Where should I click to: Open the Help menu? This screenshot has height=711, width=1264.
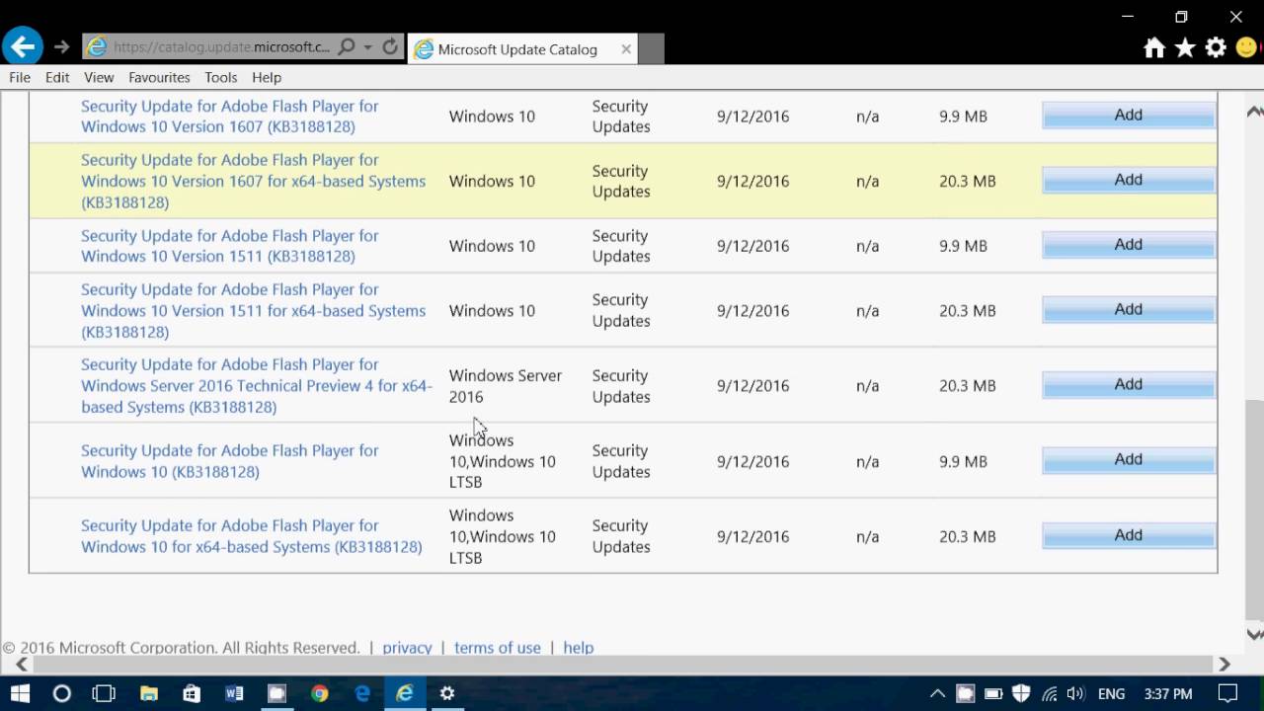point(267,77)
